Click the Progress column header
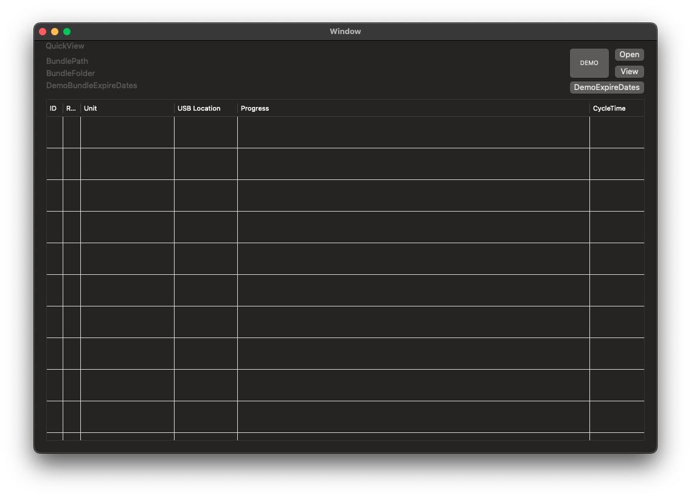The width and height of the screenshot is (691, 498). pyautogui.click(x=413, y=108)
